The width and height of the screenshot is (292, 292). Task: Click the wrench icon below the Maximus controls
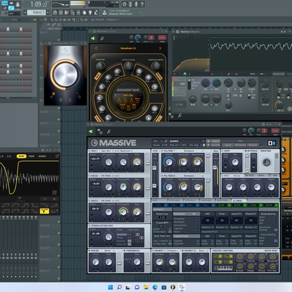pyautogui.click(x=180, y=116)
